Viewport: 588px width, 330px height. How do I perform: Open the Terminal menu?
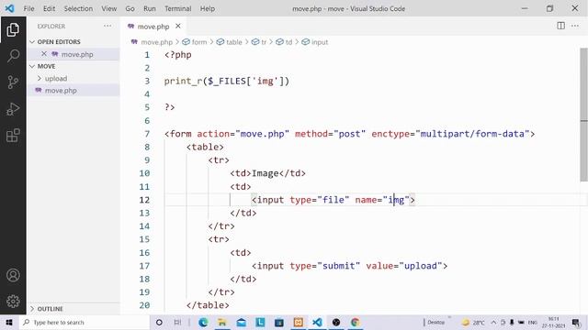[177, 8]
